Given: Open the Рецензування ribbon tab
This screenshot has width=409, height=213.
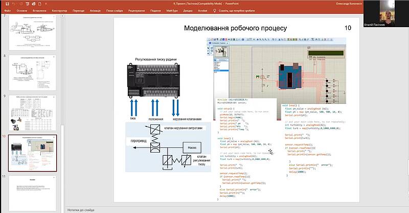Looking at the screenshot, I should pyautogui.click(x=137, y=11).
